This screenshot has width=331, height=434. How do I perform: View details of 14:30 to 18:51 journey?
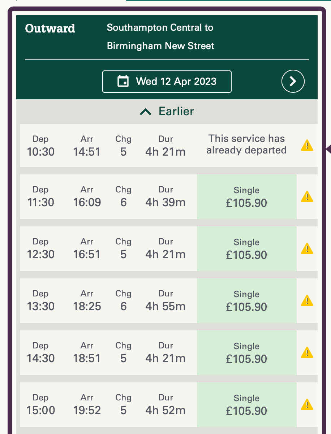click(x=108, y=353)
